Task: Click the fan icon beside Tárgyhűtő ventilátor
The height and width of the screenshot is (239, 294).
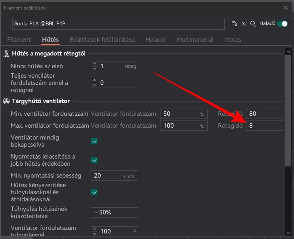Action: [6, 101]
